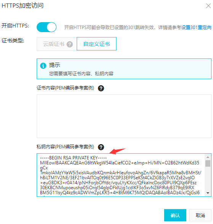Click the private key scrollbar down arrow
This screenshot has width=213, height=224.
pyautogui.click(x=208, y=193)
